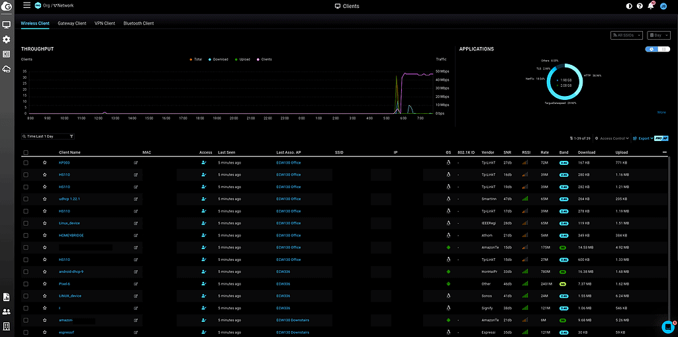The width and height of the screenshot is (678, 337).
Task: Open the hamburger navigation menu
Action: [27, 5]
